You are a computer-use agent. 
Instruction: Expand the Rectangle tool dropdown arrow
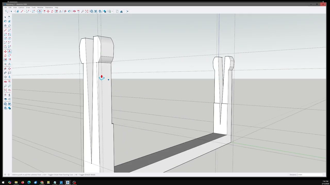pos(36,11)
